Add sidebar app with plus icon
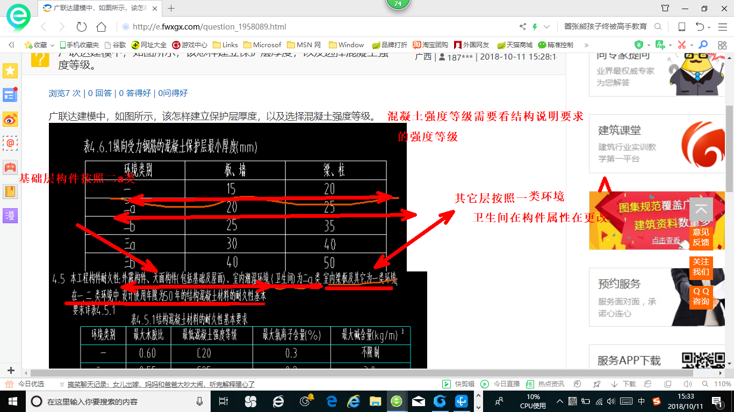Screen dimensions: 734x412 [11, 371]
